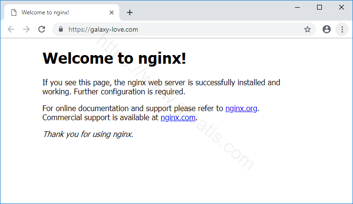Select the 'Welcome to nginx!' tab title
The image size is (353, 204).
point(45,12)
